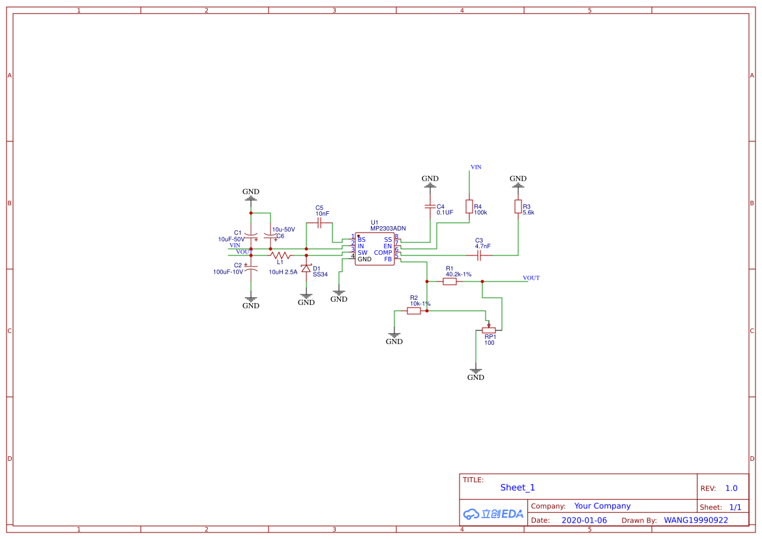Select the 10uH 2.5A inductor value
762x539 pixels.
click(x=283, y=272)
